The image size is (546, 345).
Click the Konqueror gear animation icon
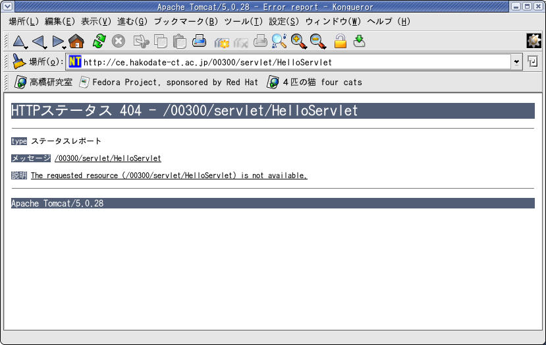click(x=533, y=41)
